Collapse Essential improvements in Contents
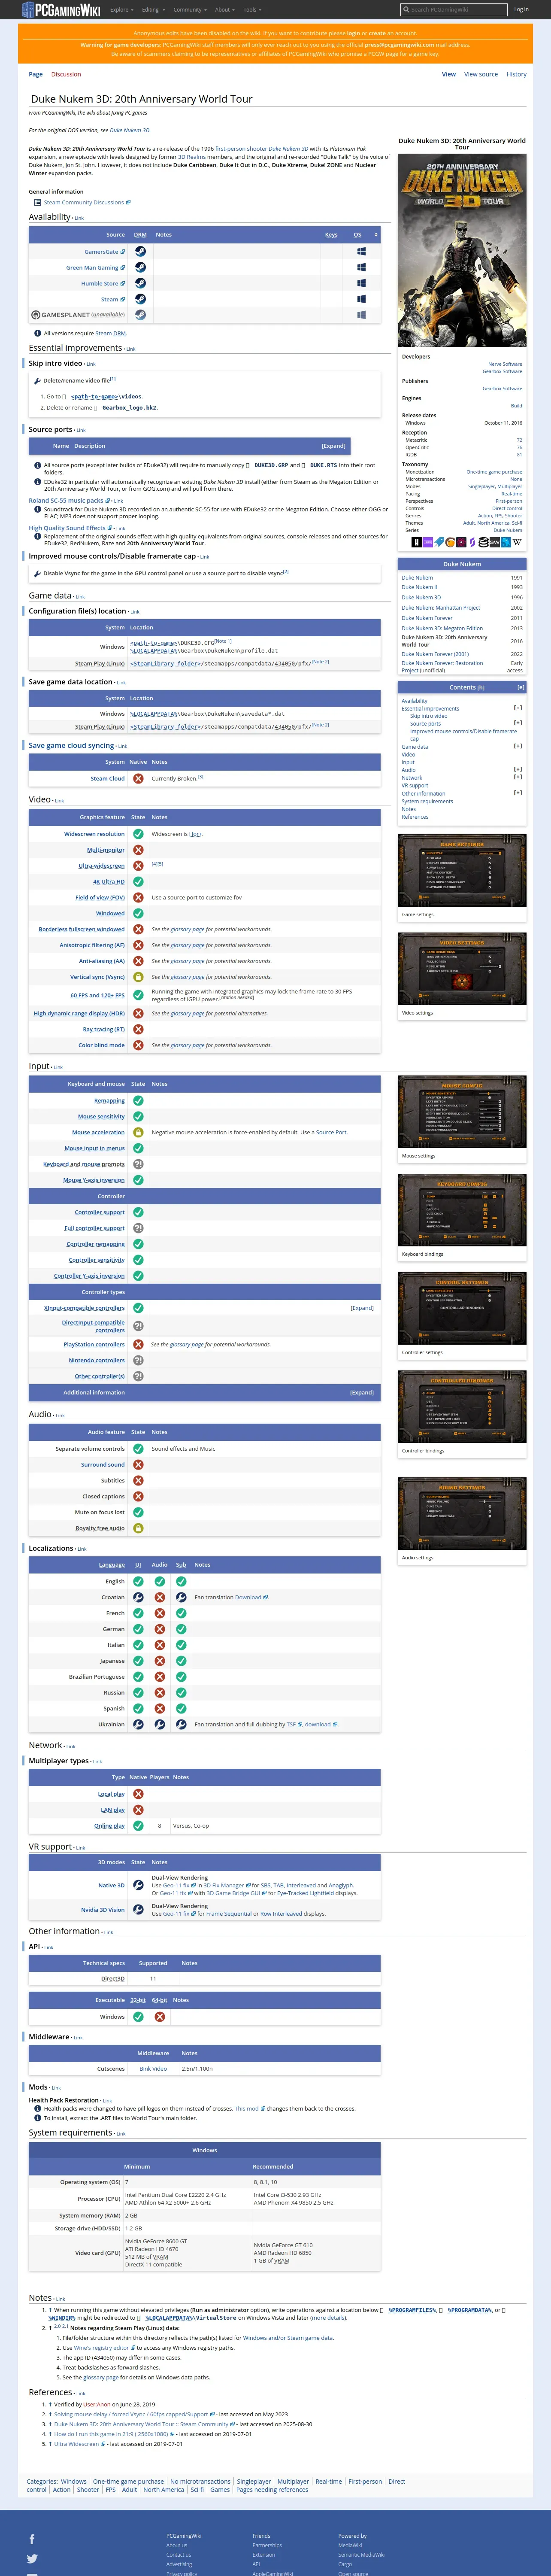The height and width of the screenshot is (2576, 551). click(x=518, y=709)
